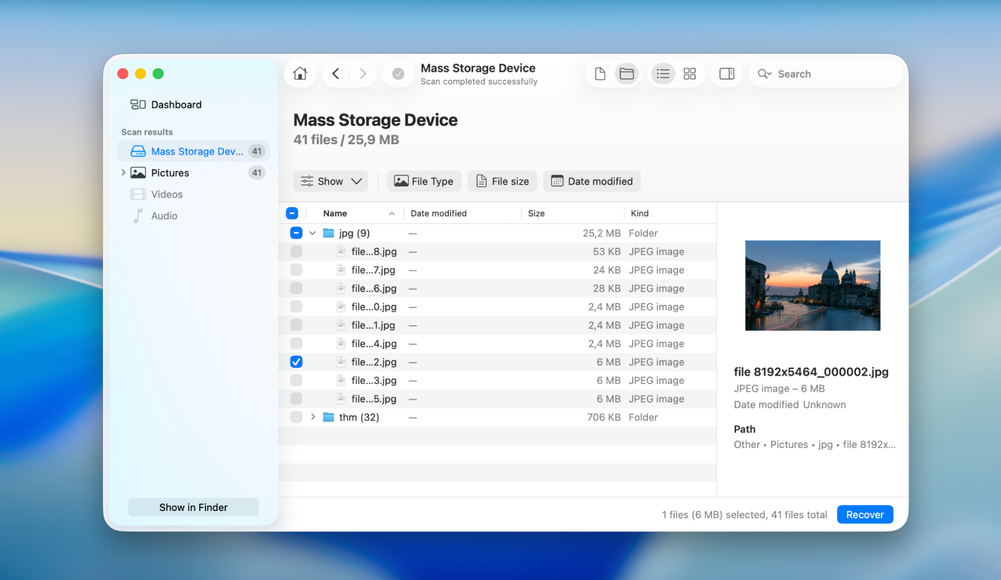Screen dimensions: 1001x580
Task: Open the Show filter dropdown
Action: 330,181
